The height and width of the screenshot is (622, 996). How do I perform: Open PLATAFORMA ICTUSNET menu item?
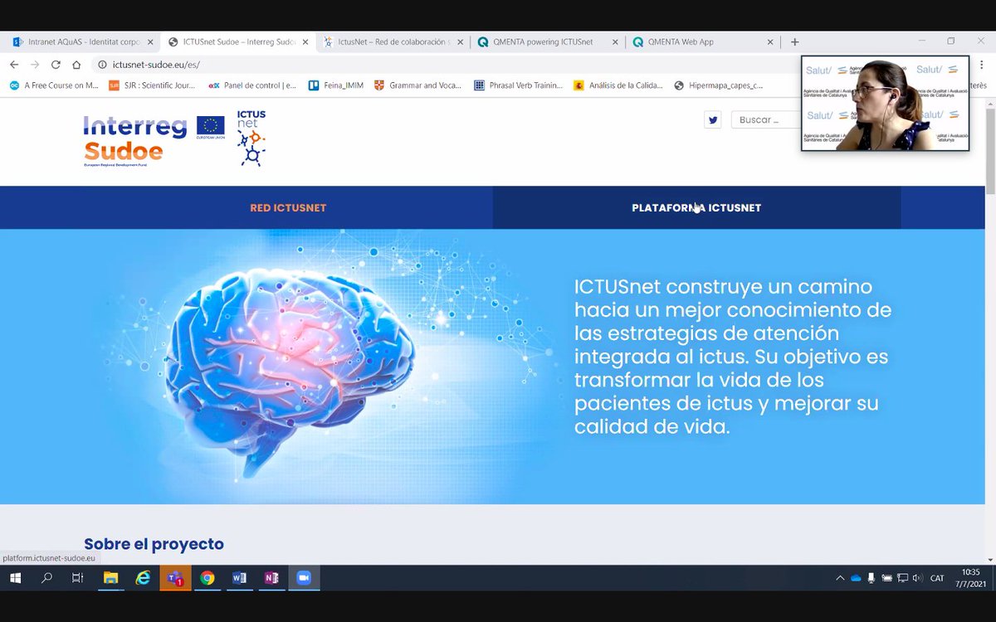click(x=696, y=208)
